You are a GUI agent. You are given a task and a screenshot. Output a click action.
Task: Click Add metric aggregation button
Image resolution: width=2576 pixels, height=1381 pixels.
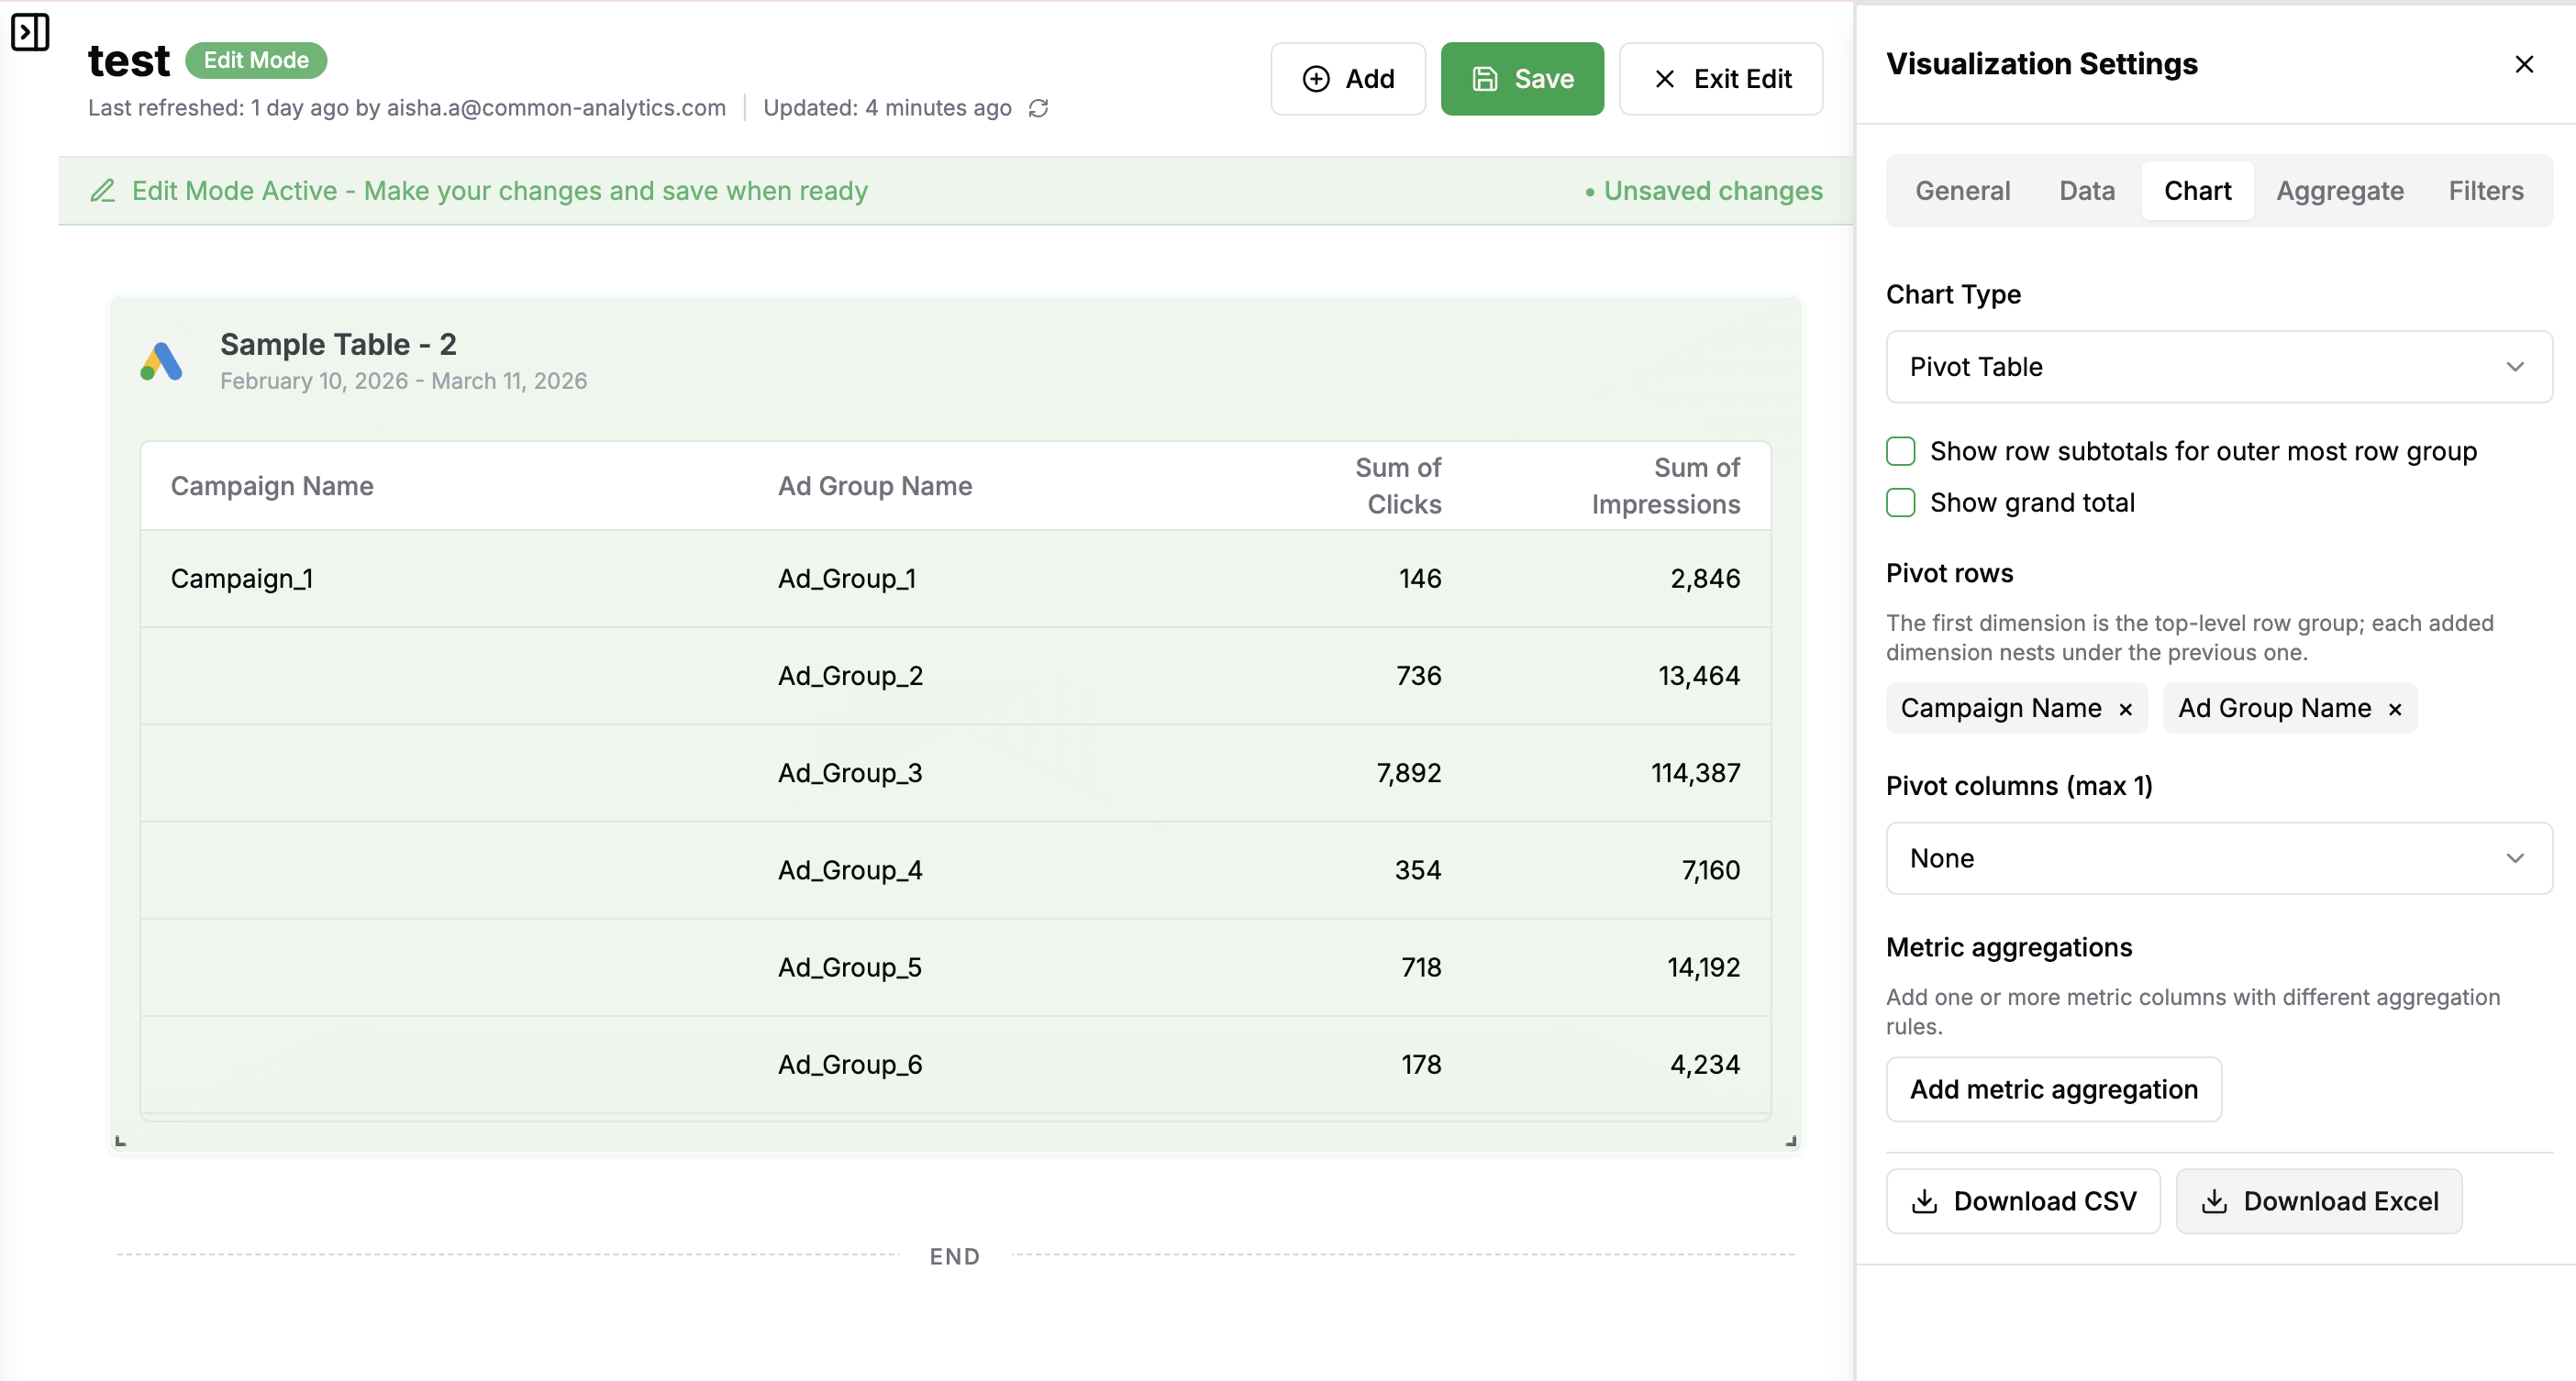tap(2053, 1088)
